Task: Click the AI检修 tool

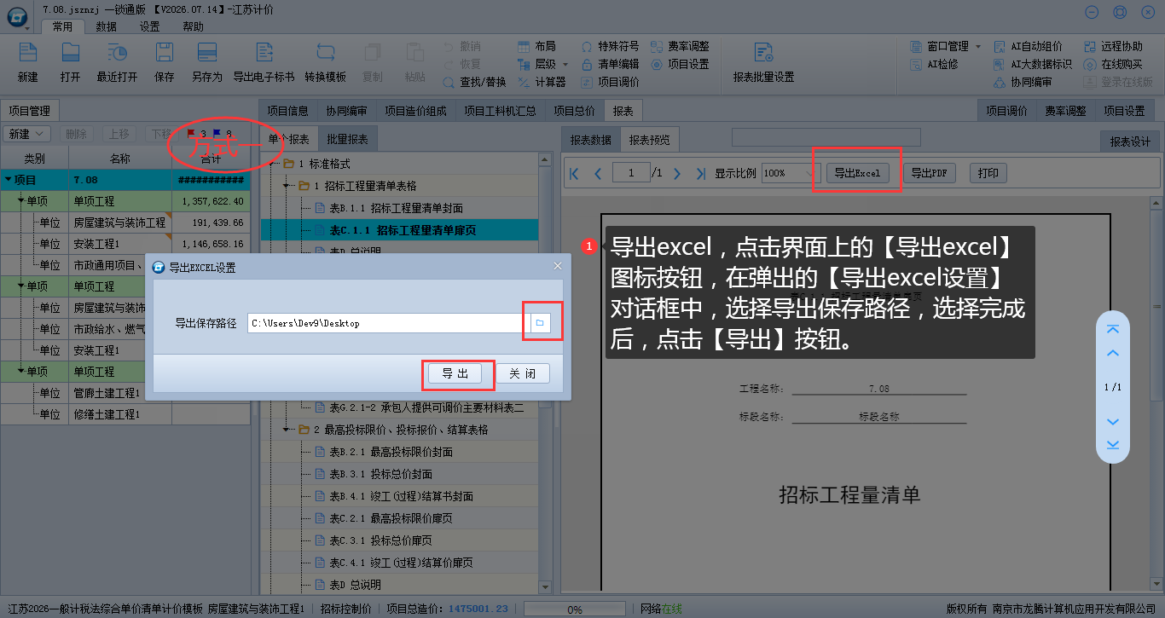Action: (934, 64)
